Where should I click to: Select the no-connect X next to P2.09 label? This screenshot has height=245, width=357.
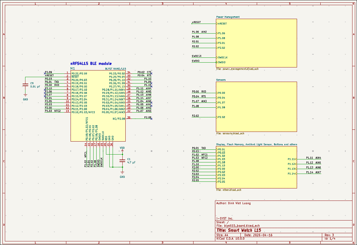45,73
